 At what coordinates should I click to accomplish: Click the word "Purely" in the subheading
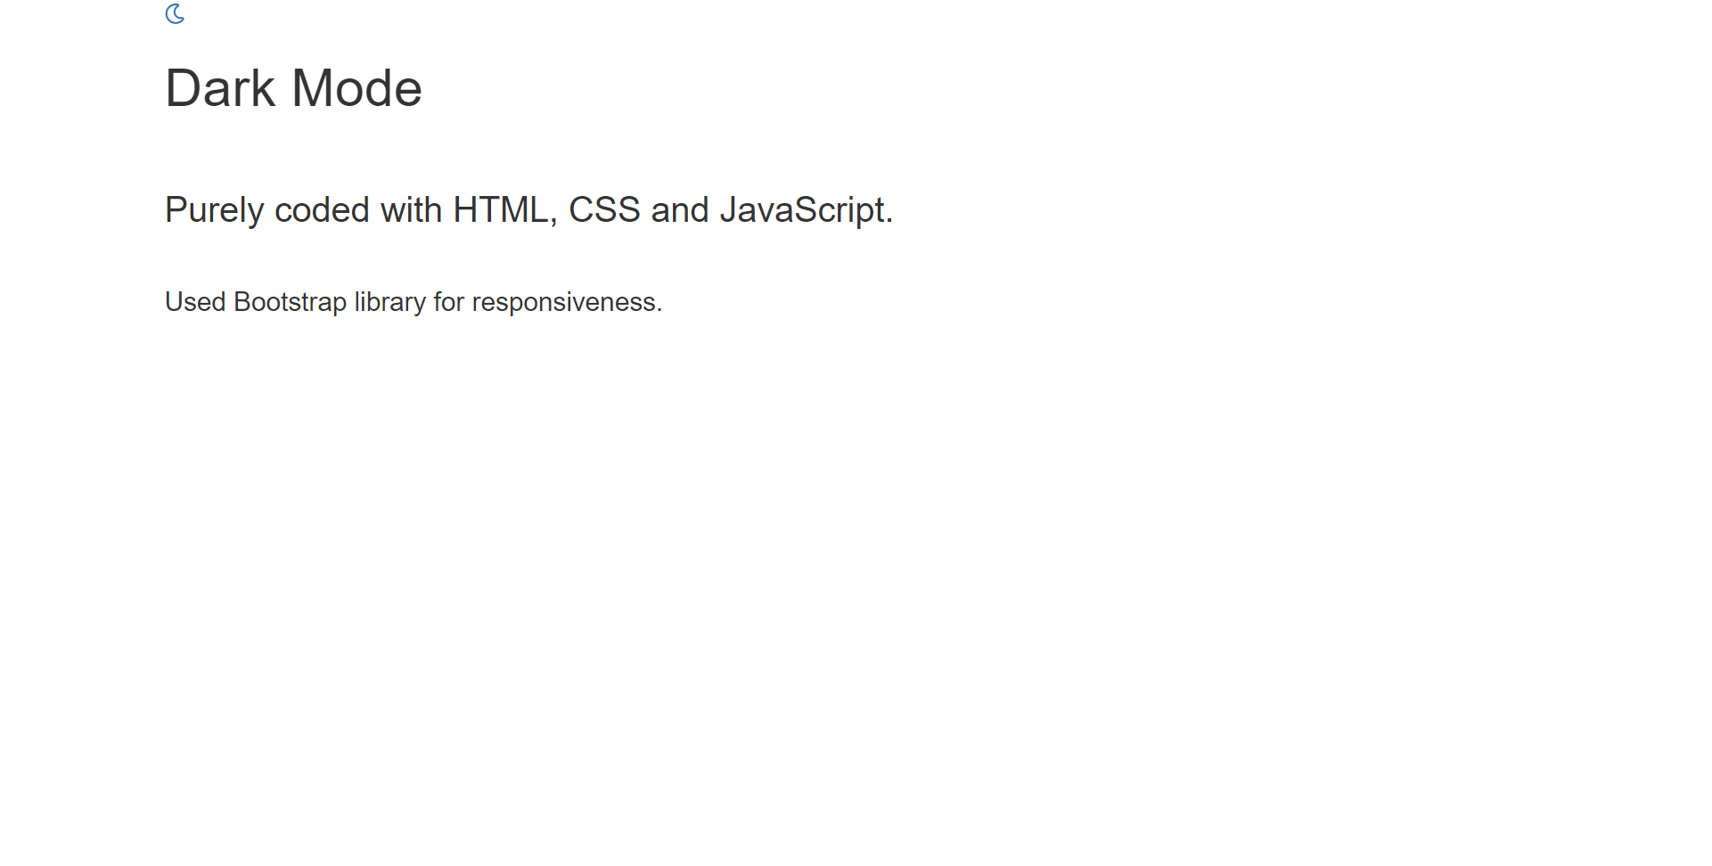tap(214, 210)
